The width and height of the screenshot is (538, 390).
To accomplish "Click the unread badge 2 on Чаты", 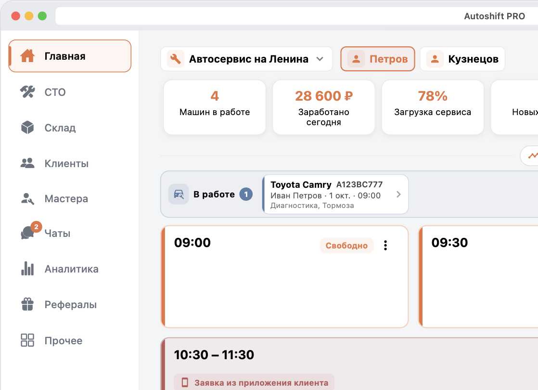I will (x=37, y=227).
